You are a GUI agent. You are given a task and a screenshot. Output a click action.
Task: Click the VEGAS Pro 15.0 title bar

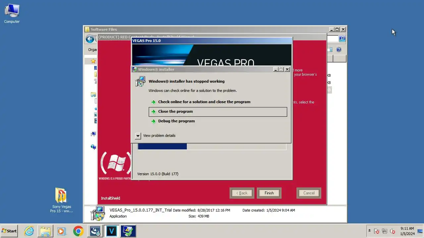(212, 41)
